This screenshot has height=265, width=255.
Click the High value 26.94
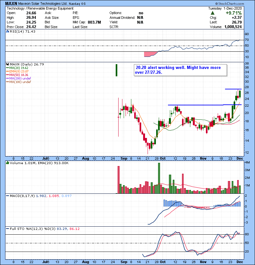[x=31, y=18]
